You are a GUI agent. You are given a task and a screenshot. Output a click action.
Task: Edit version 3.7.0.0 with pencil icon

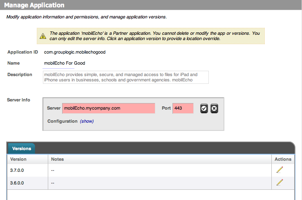click(x=280, y=170)
